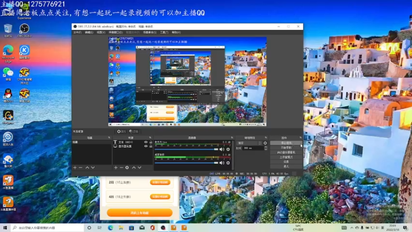Click the orange button in the 4倍 row
412x232 pixels.
click(160, 197)
